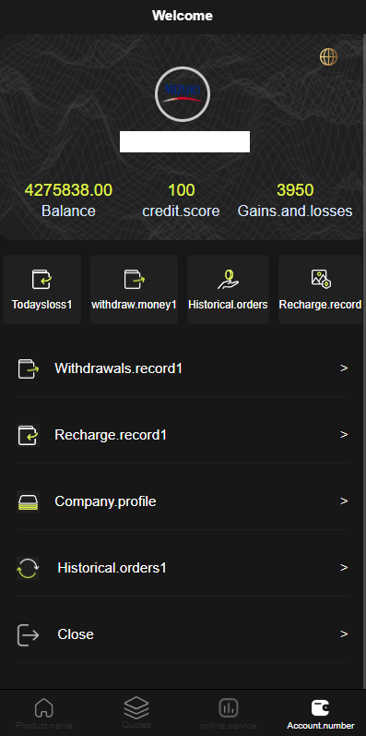366x736 pixels.
Task: Click the withdraw.money1 wallet icon
Action: [134, 279]
